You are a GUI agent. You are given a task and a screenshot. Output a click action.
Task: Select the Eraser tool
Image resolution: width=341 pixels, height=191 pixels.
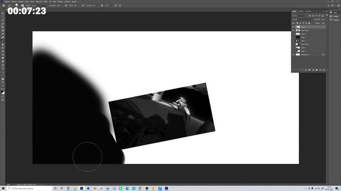tap(3, 51)
